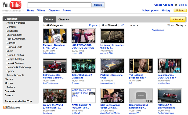Viewport: 188px width, 115px height.
Task: Switch to the Videos tab
Action: [x=49, y=19]
